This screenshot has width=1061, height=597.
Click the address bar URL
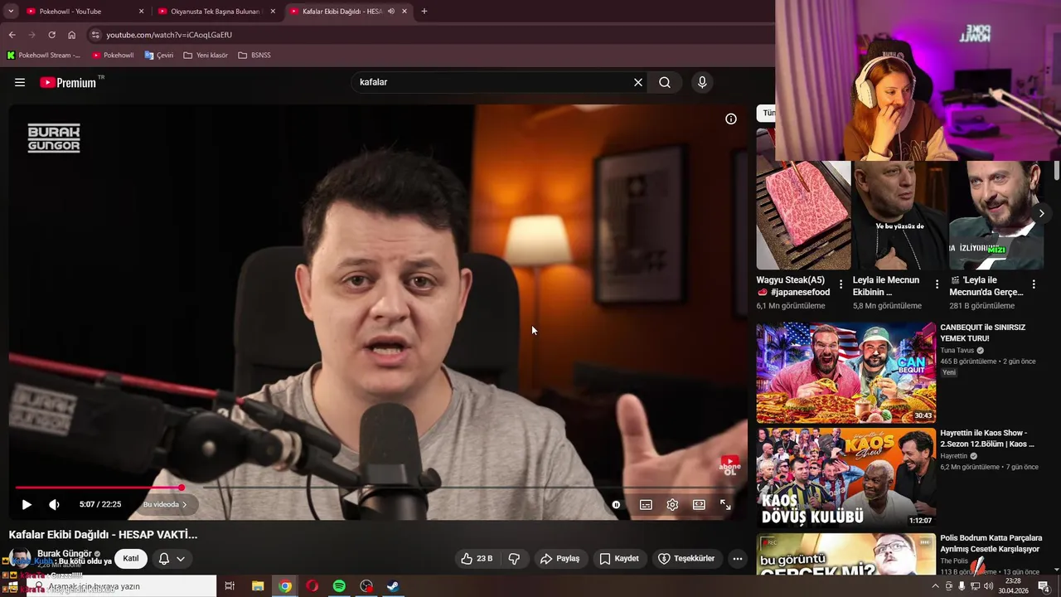[x=169, y=35]
